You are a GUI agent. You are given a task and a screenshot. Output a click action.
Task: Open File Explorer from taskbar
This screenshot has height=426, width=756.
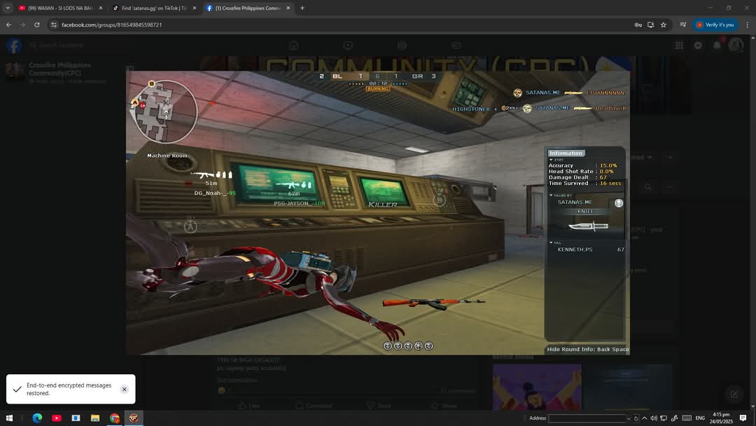pyautogui.click(x=95, y=418)
